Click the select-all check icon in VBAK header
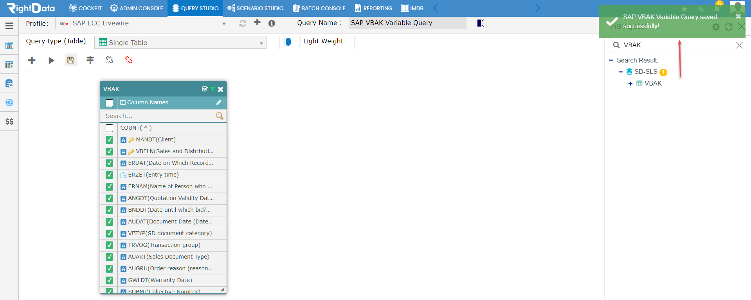The height and width of the screenshot is (300, 751). point(205,89)
